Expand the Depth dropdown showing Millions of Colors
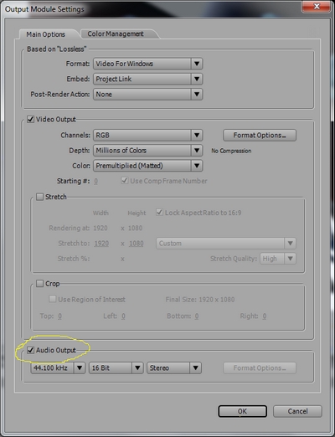This screenshot has height=437, width=335. click(147, 151)
